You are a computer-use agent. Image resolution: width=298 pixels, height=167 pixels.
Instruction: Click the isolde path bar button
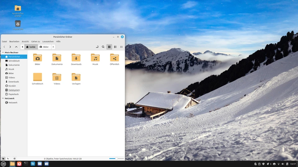pos(31,47)
